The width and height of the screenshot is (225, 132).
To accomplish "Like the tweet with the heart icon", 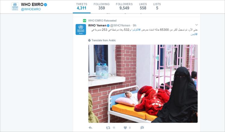I will point(125,128).
